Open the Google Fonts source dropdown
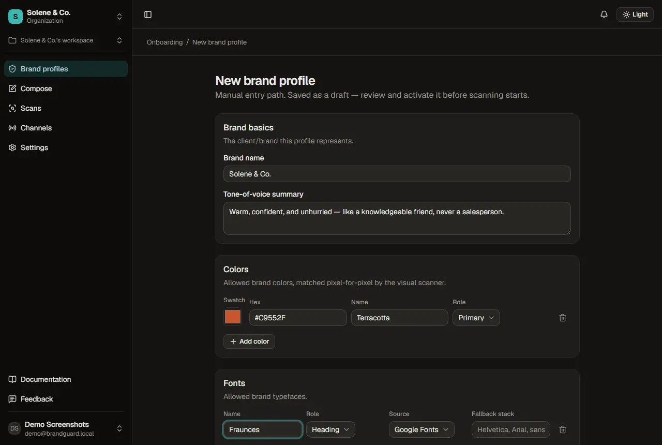This screenshot has height=445, width=662. [x=422, y=429]
